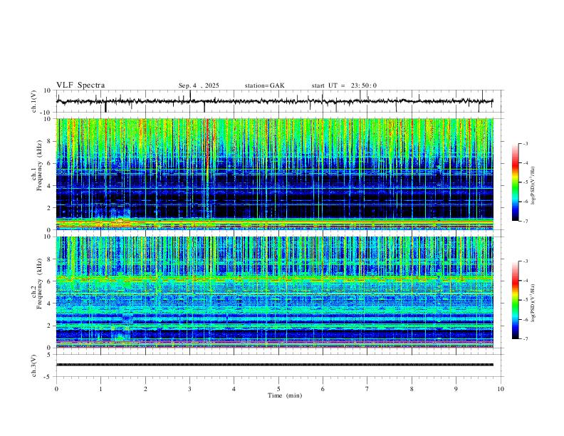
Task: Click the station=GAK label
Action: 264,85
